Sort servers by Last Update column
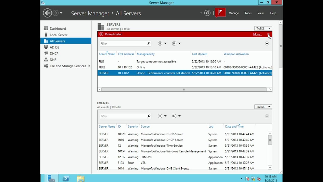The height and width of the screenshot is (182, 323). pos(199,54)
